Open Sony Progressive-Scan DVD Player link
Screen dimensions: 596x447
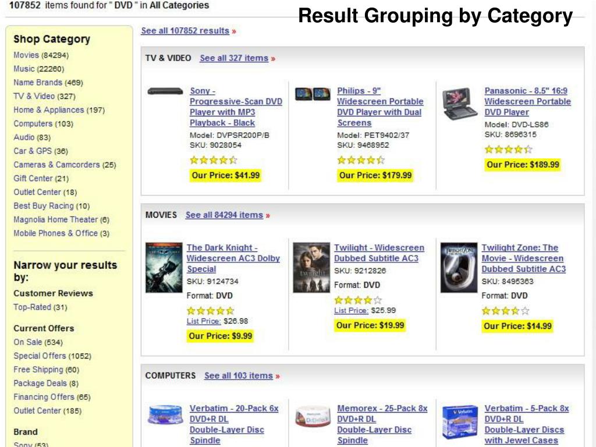tap(236, 107)
